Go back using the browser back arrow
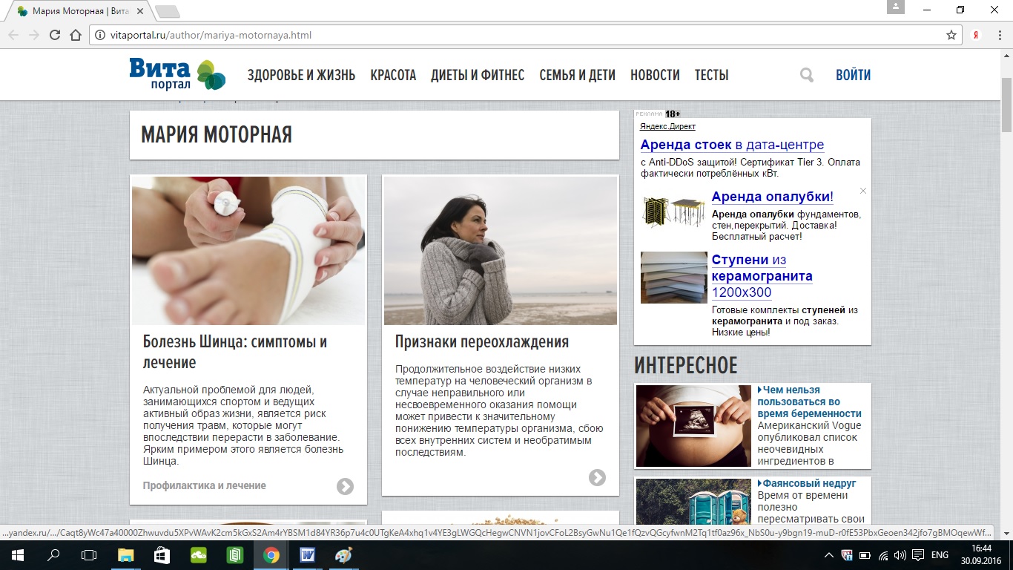Viewport: 1013px width, 570px height. coord(13,35)
